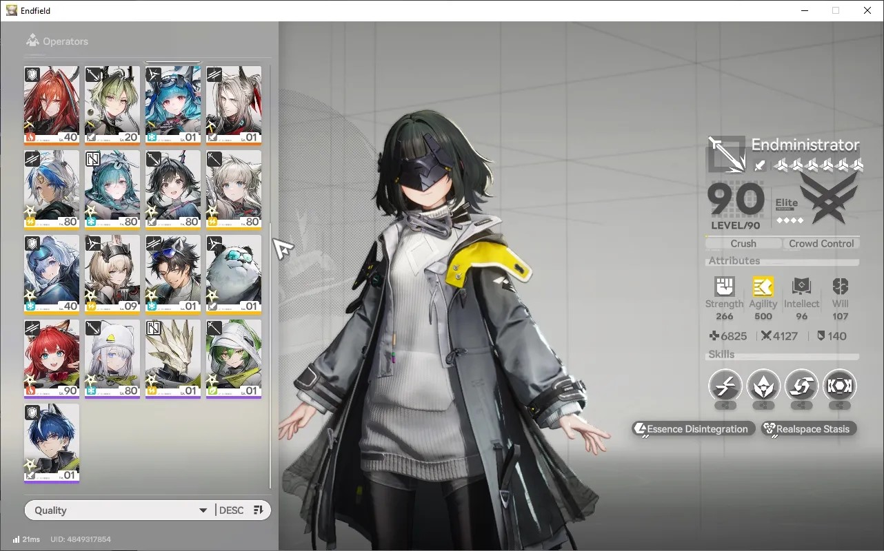Select the Intellect attribute book icon

pos(801,287)
